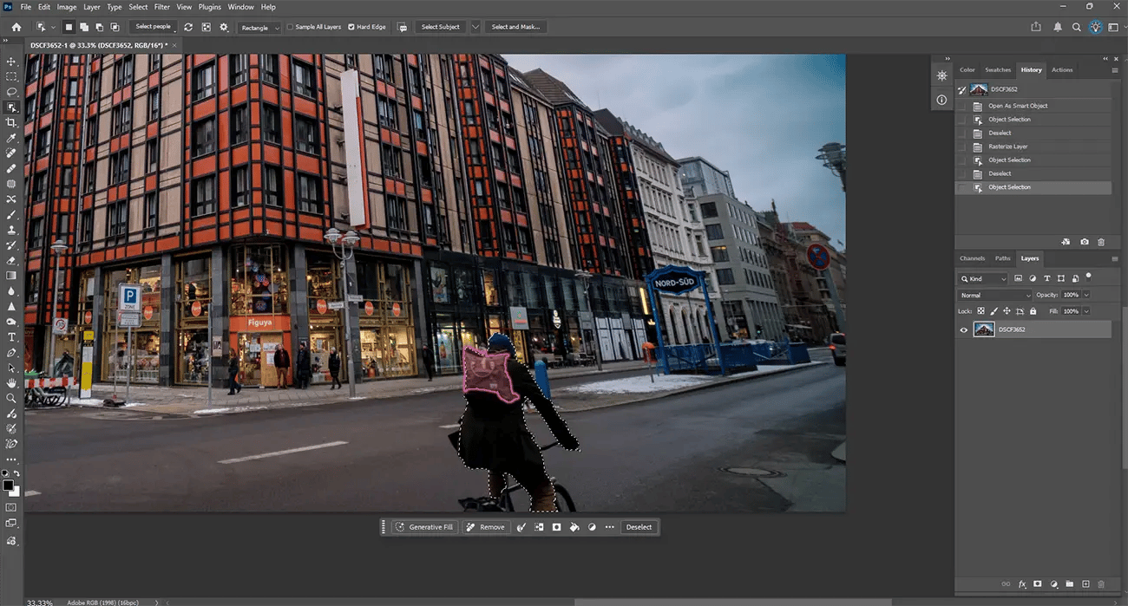Enable Sample All Layers checkbox
The height and width of the screenshot is (606, 1128).
pos(291,27)
